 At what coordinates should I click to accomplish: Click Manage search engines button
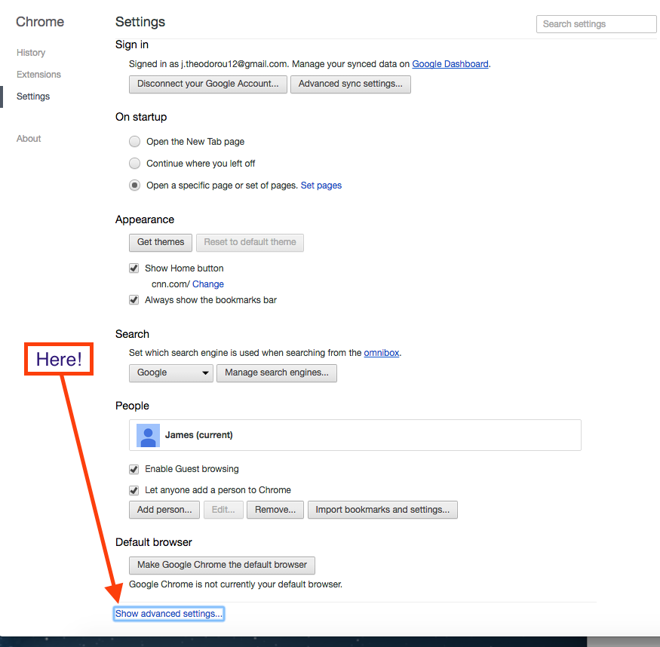[x=277, y=373]
